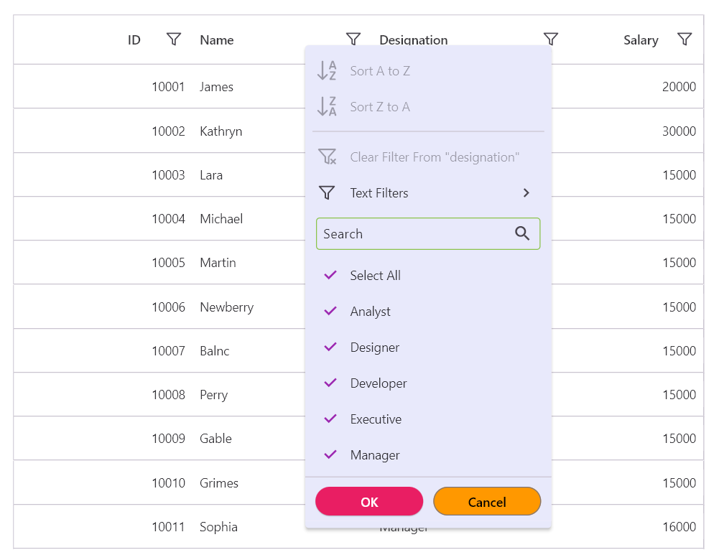This screenshot has width=719, height=560.
Task: Choose the Sort Z to A label
Action: coord(380,107)
